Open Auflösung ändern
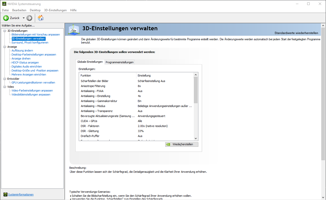This screenshot has height=200, width=326. click(x=22, y=50)
